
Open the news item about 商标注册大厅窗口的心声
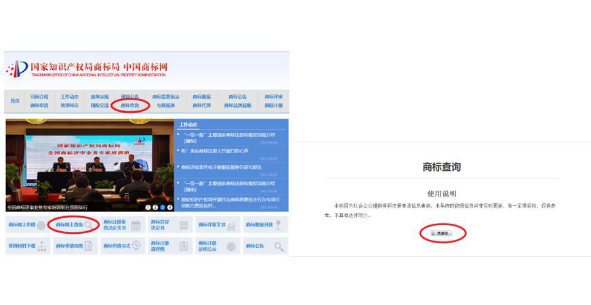tap(216, 150)
